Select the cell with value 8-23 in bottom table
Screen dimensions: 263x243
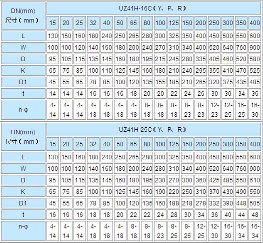160,231
